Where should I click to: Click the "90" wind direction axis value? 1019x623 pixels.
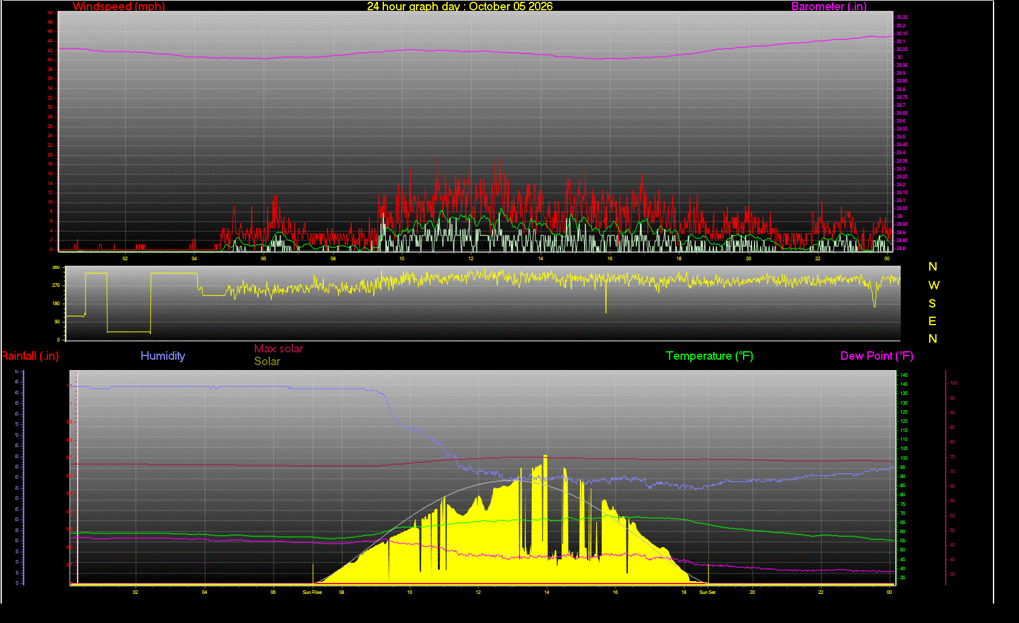(x=58, y=322)
